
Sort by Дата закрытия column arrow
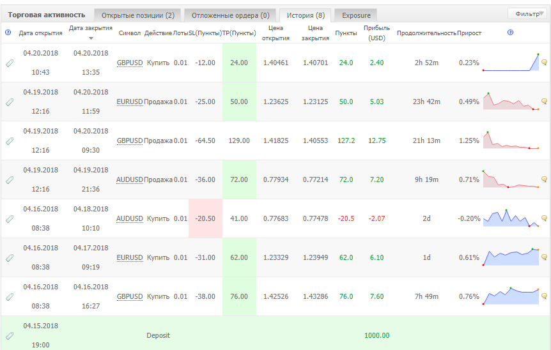coord(91,38)
